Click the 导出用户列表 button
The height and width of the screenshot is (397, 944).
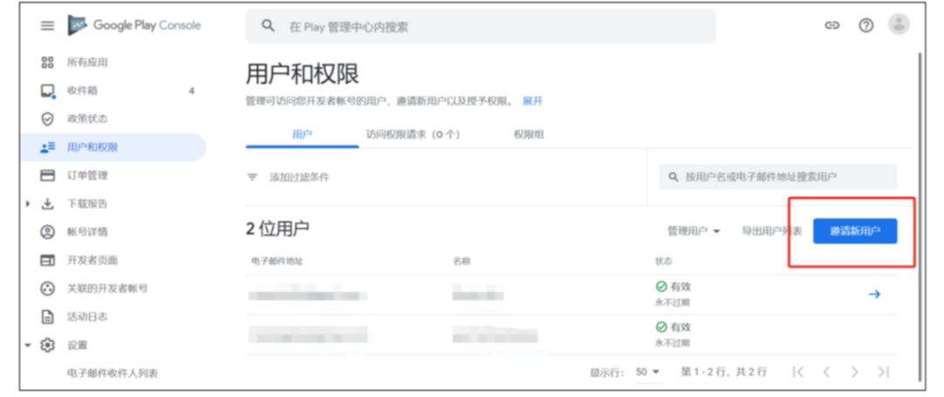(x=771, y=231)
